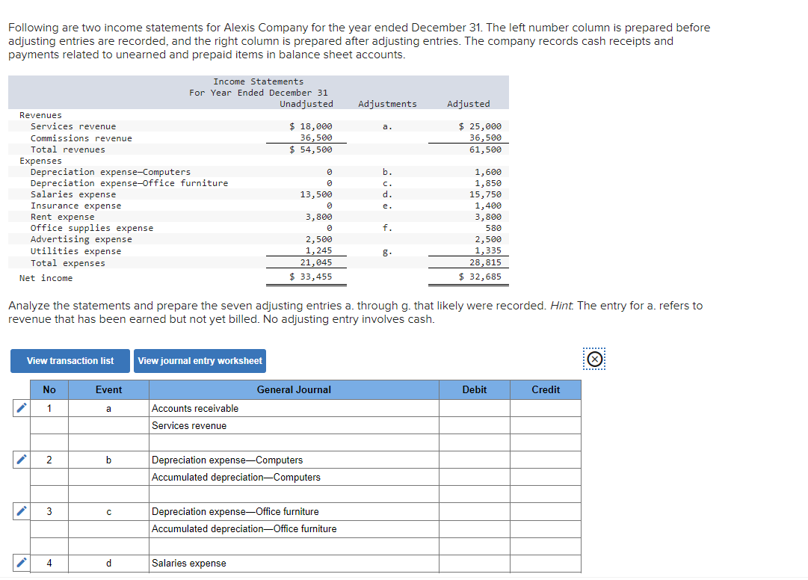Click the pencil icon beside entry 2

click(20, 459)
